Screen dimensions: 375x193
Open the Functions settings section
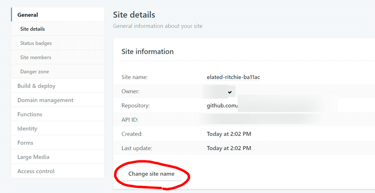click(x=30, y=114)
